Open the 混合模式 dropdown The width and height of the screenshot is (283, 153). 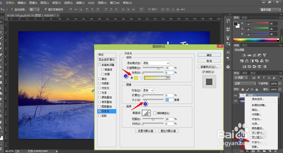156,63
